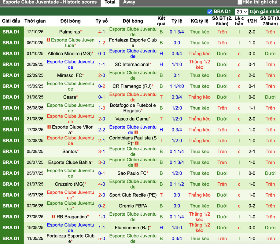This screenshot has height=244, width=280.
Task: Click result T on Vasco da Gama row
Action: click(161, 119)
